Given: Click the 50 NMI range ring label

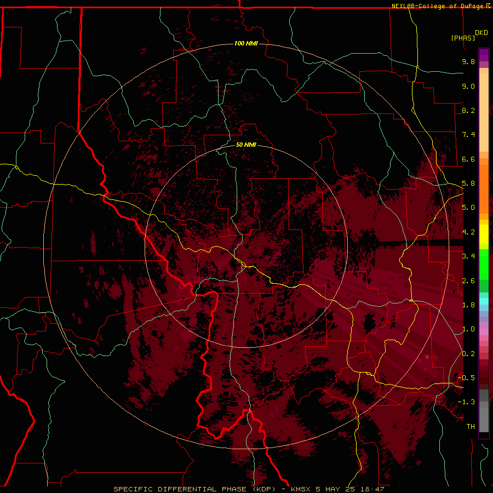Looking at the screenshot, I should [x=246, y=145].
